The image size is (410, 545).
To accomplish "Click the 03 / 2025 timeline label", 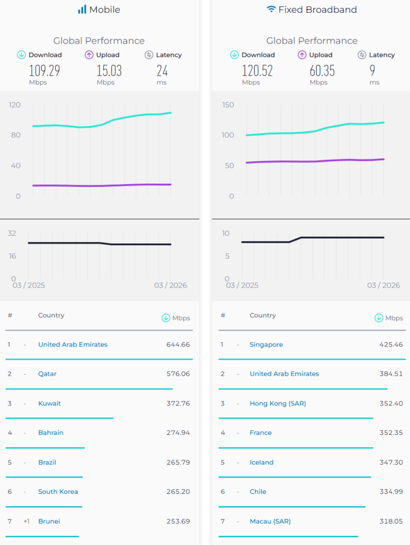I will (x=28, y=285).
